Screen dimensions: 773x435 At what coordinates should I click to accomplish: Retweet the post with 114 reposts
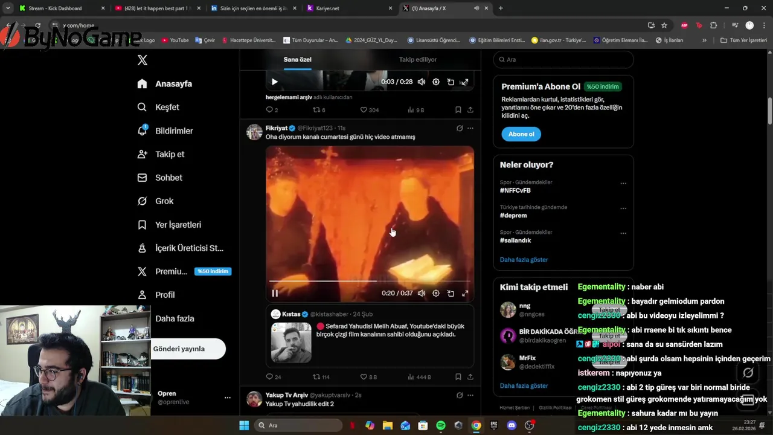pos(321,377)
